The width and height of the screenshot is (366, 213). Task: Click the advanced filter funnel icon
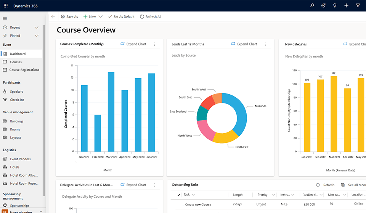[x=358, y=6]
